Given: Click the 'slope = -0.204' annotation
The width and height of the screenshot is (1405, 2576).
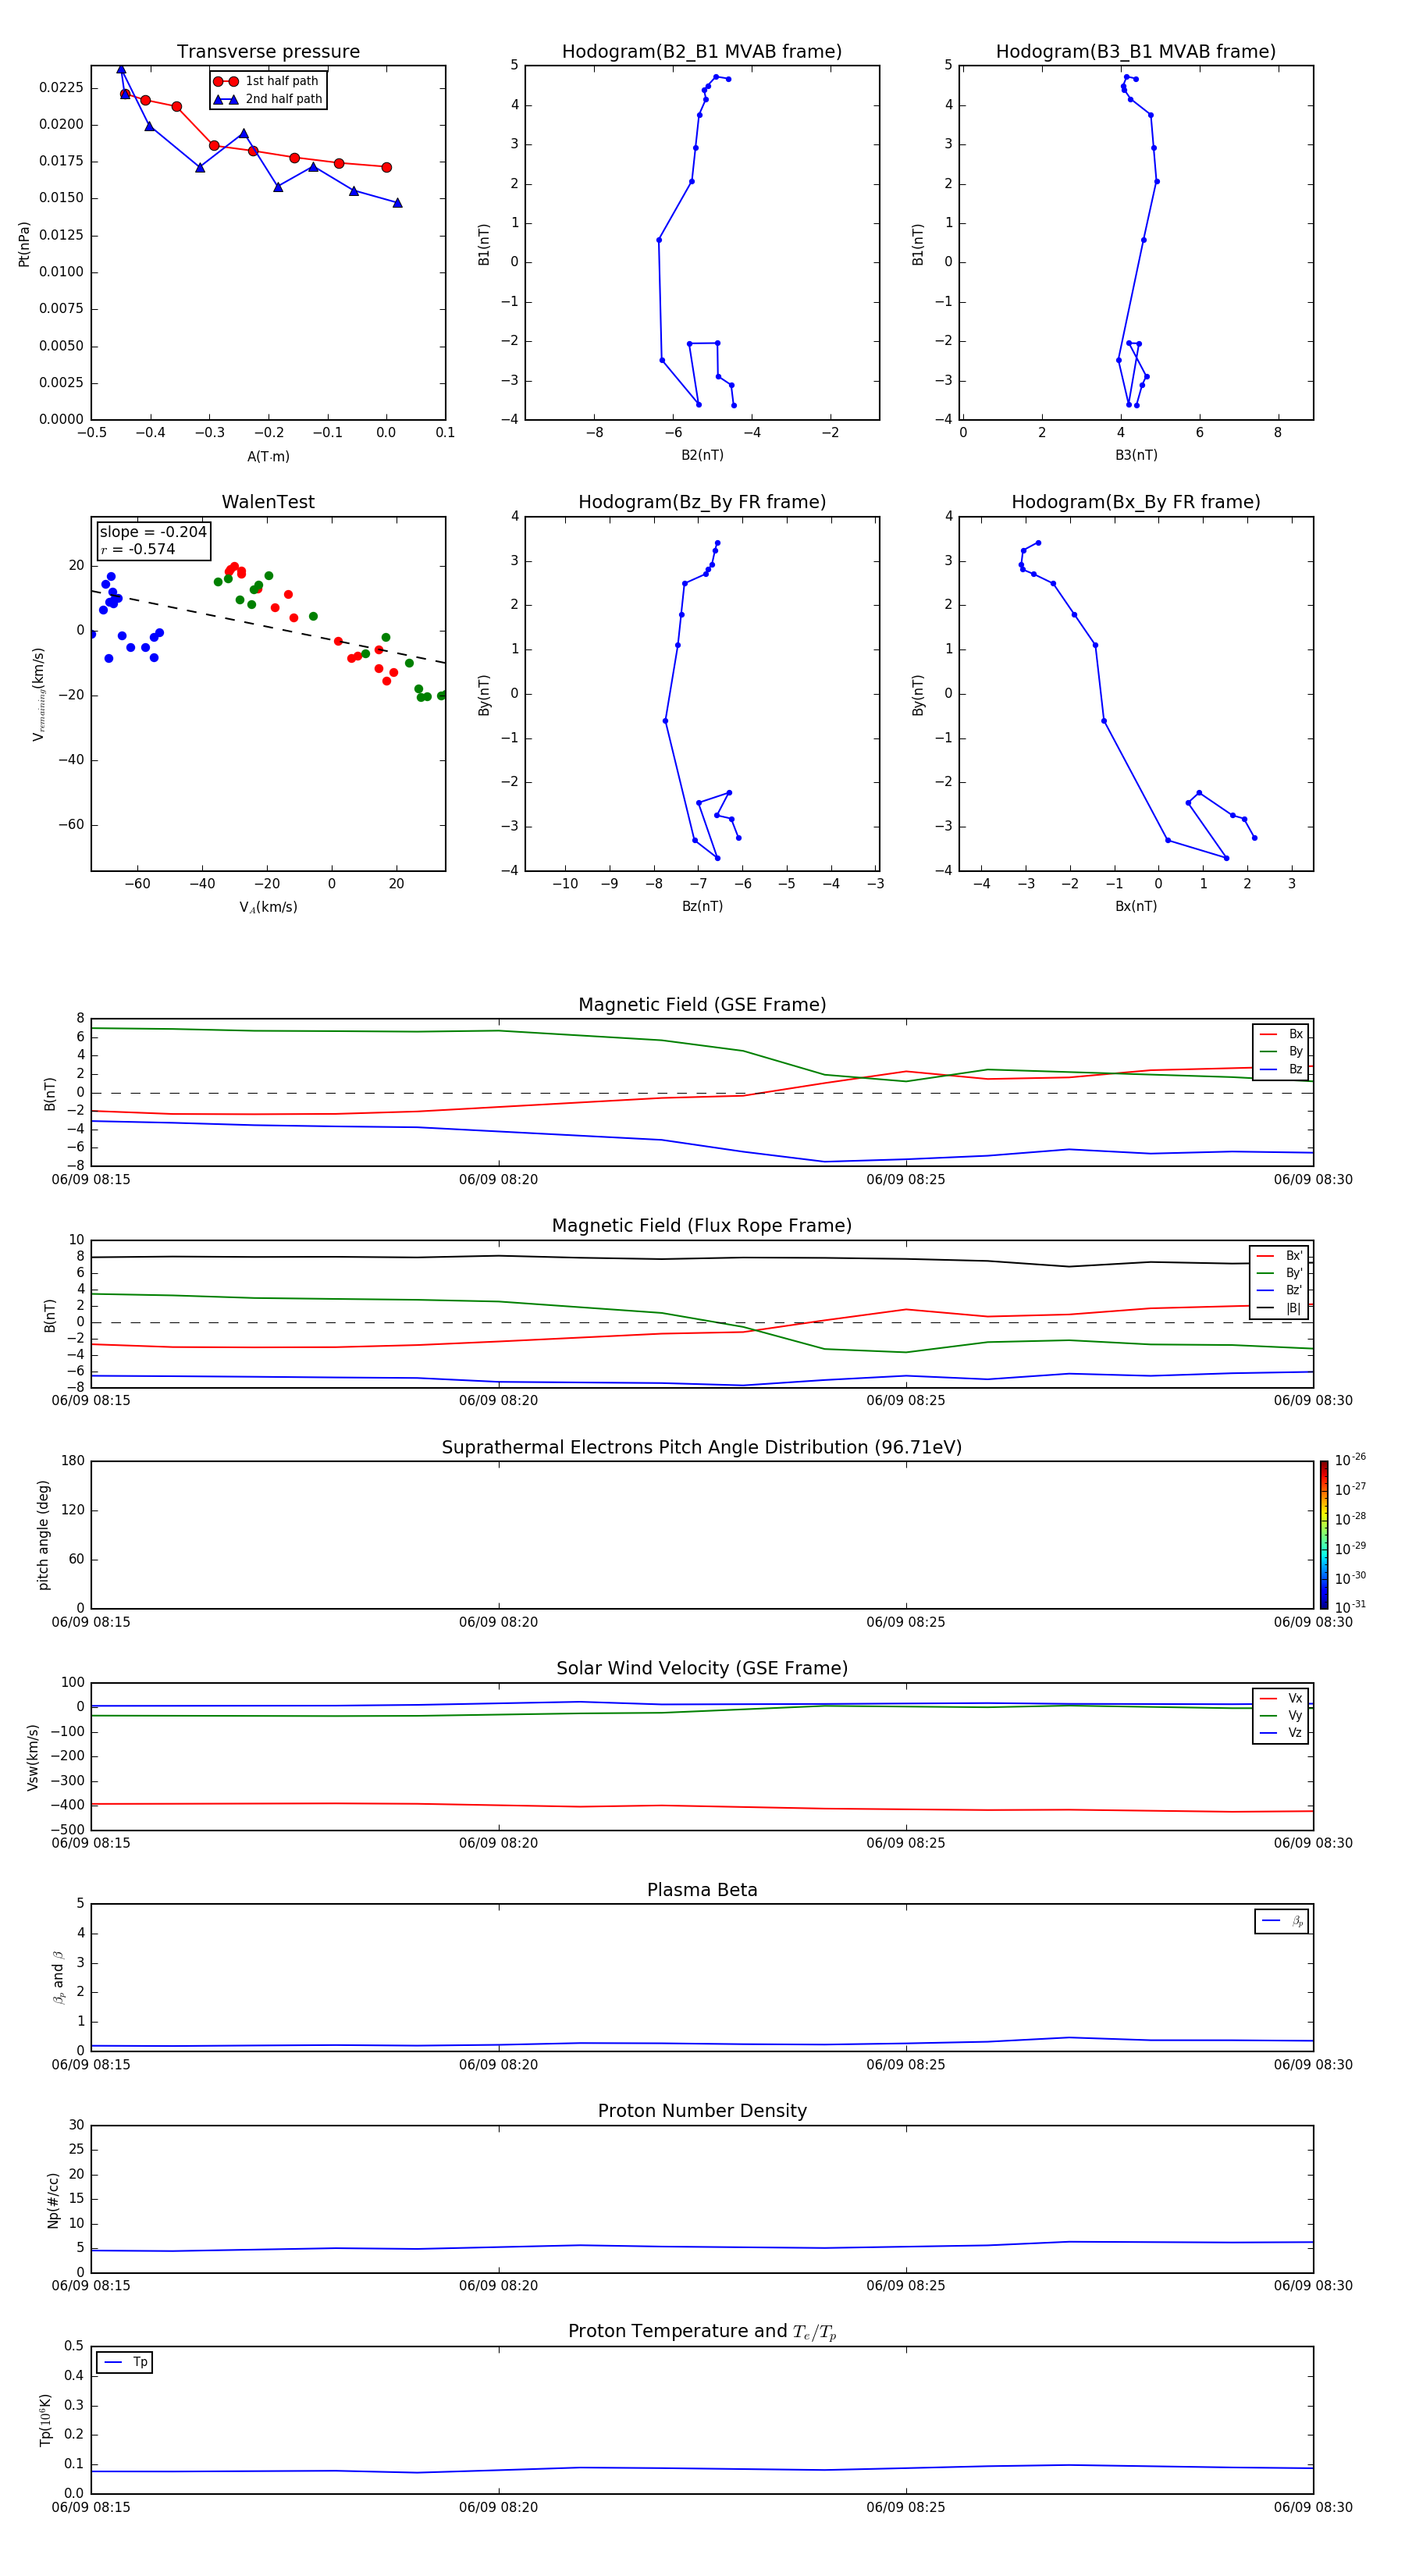Looking at the screenshot, I should (x=153, y=532).
